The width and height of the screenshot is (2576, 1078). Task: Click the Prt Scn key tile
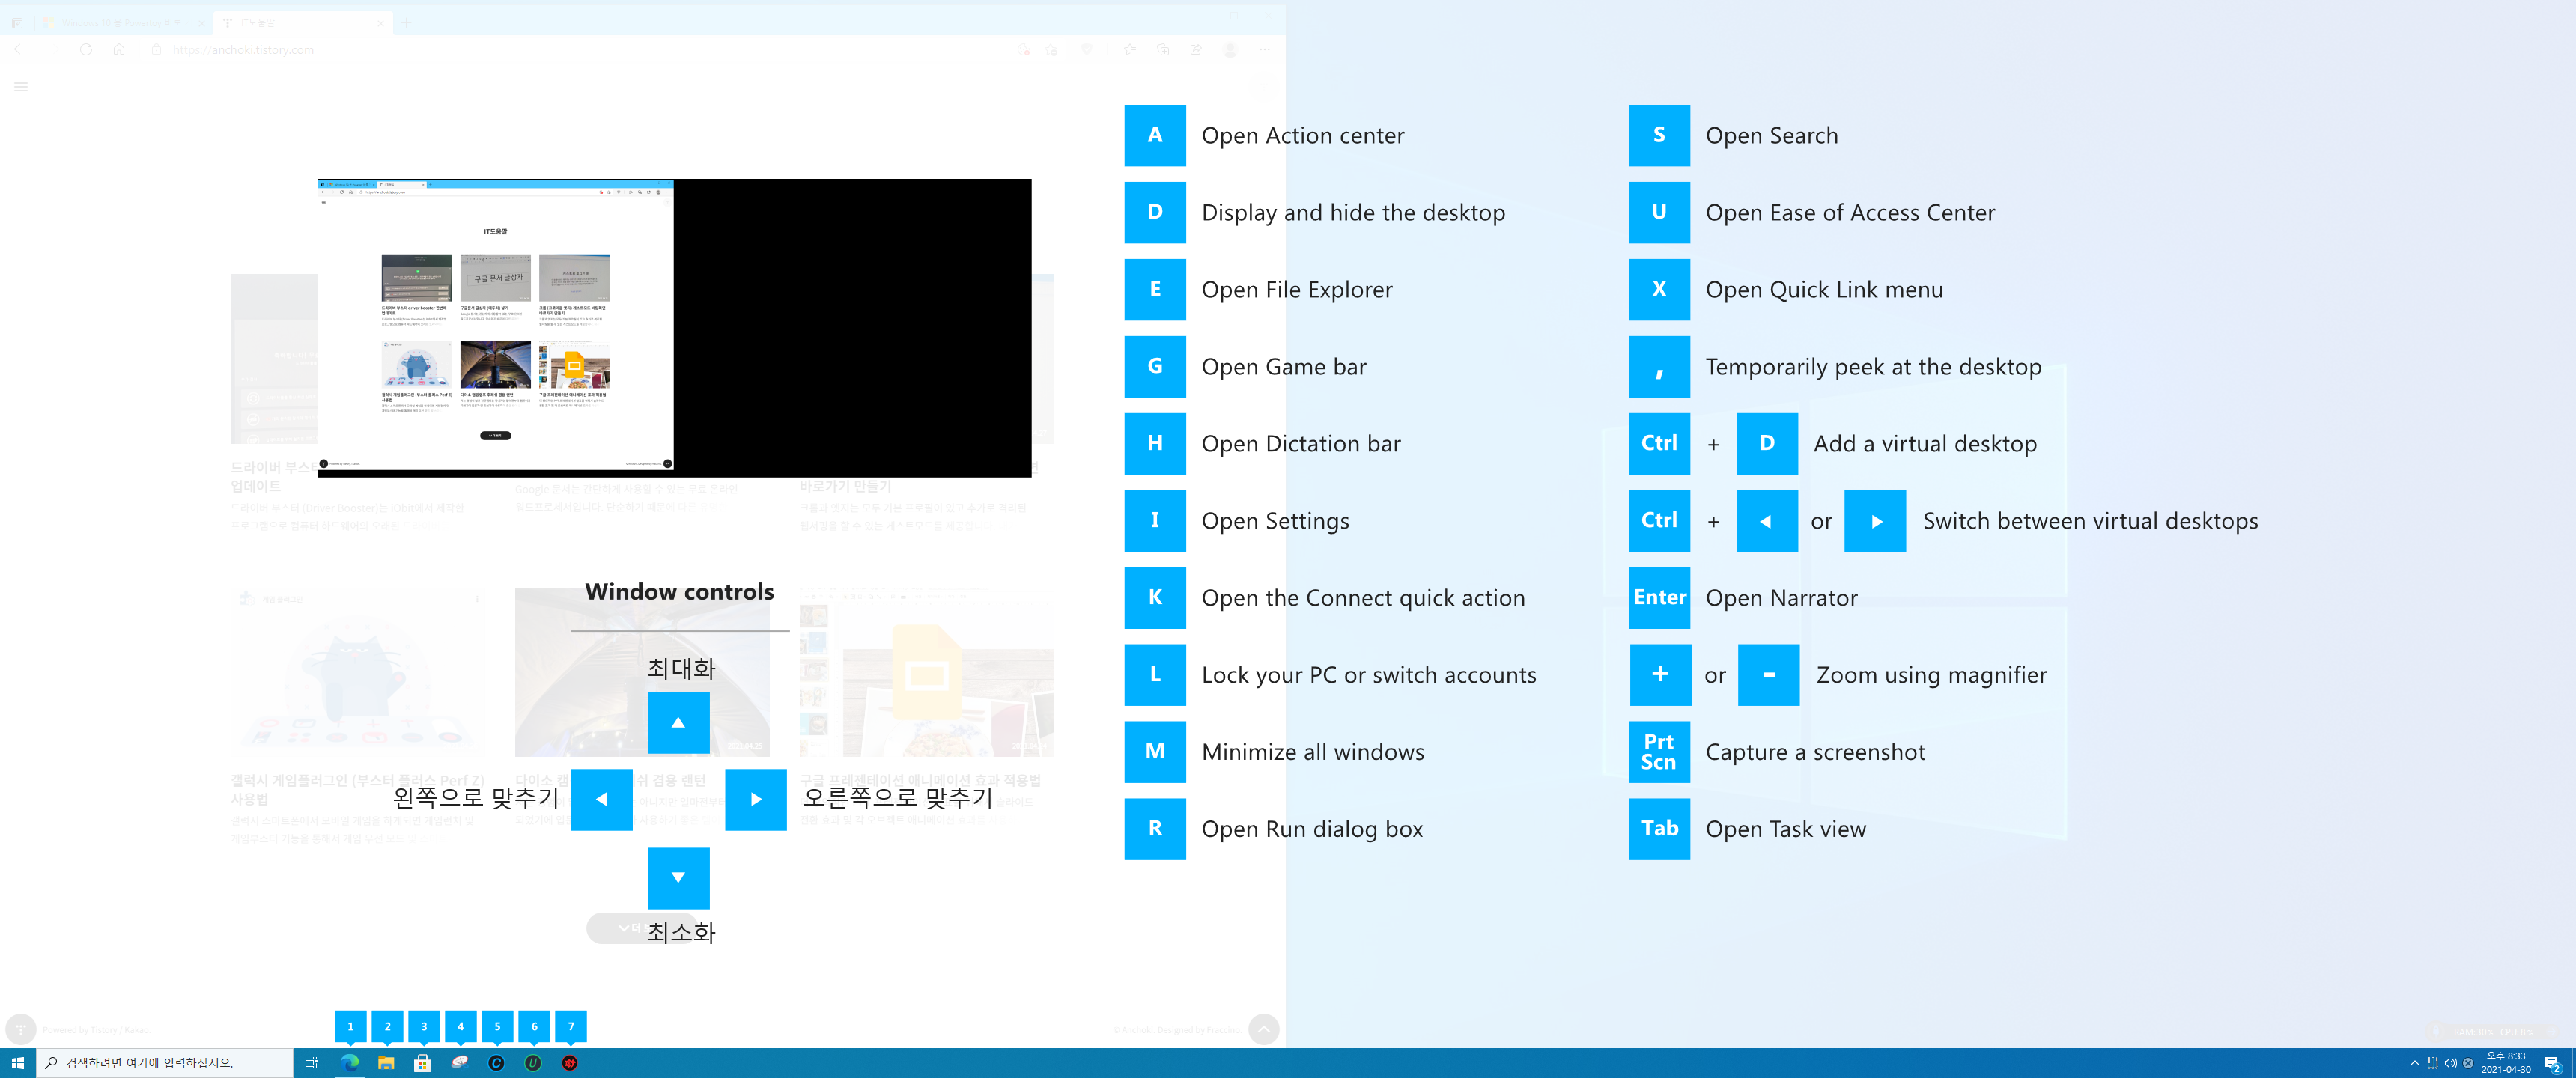pyautogui.click(x=1658, y=751)
